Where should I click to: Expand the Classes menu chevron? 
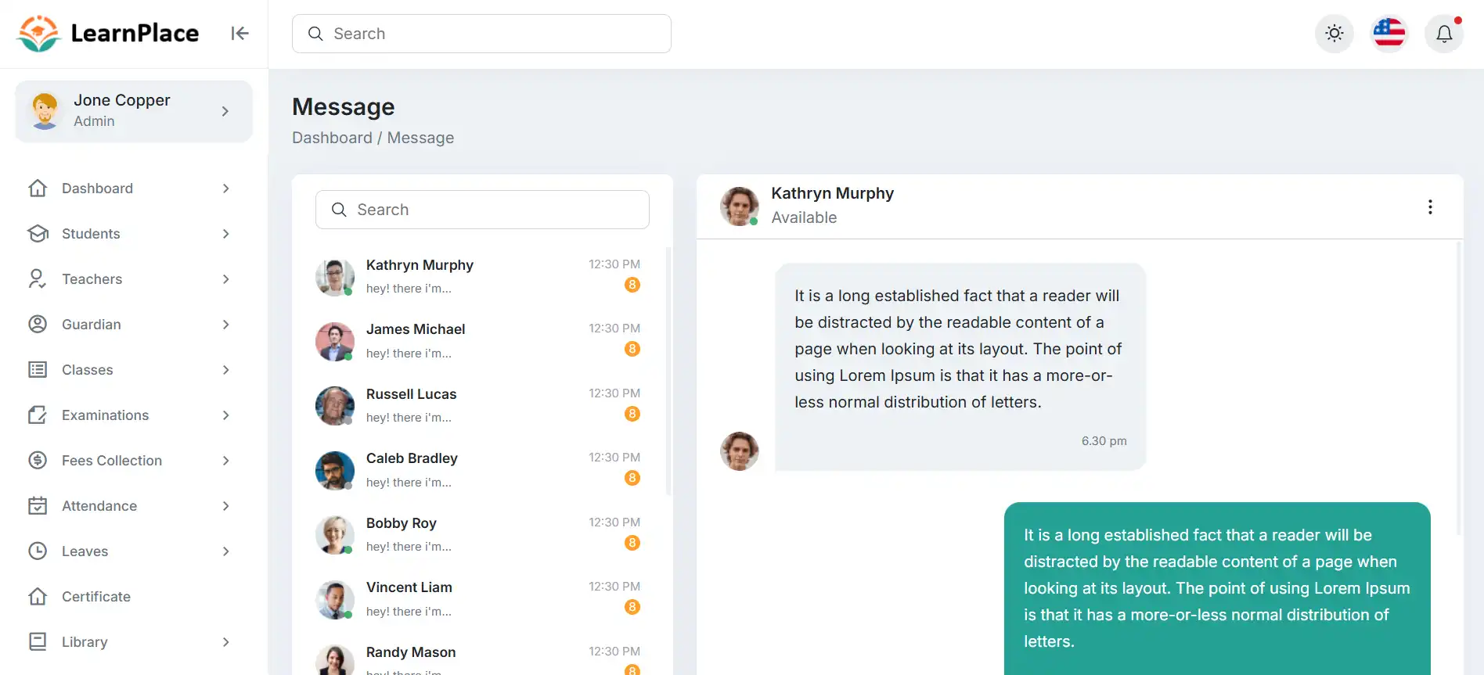[225, 370]
